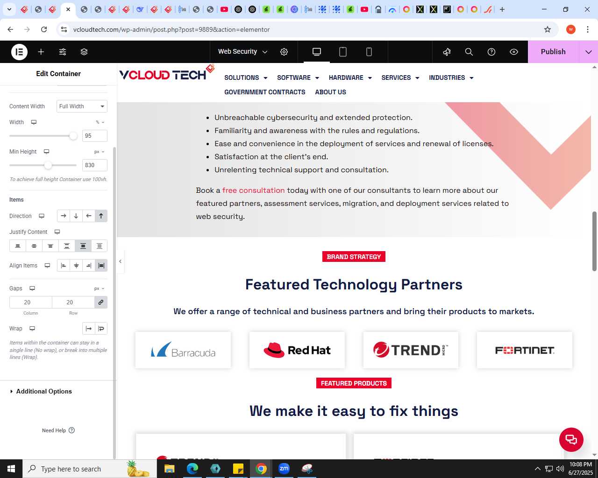Open the Finder search icon

tap(469, 52)
